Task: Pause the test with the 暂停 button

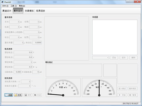Action: point(133,95)
